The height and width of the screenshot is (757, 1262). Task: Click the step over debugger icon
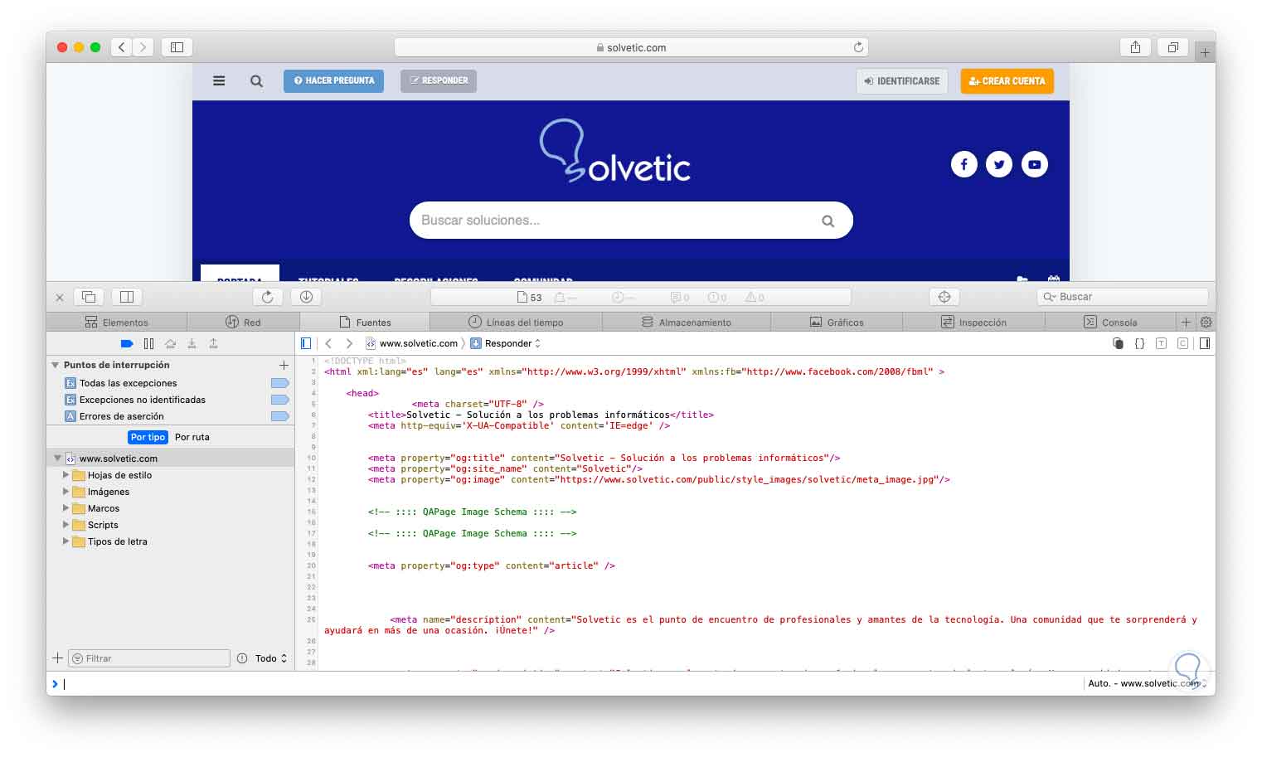point(170,343)
